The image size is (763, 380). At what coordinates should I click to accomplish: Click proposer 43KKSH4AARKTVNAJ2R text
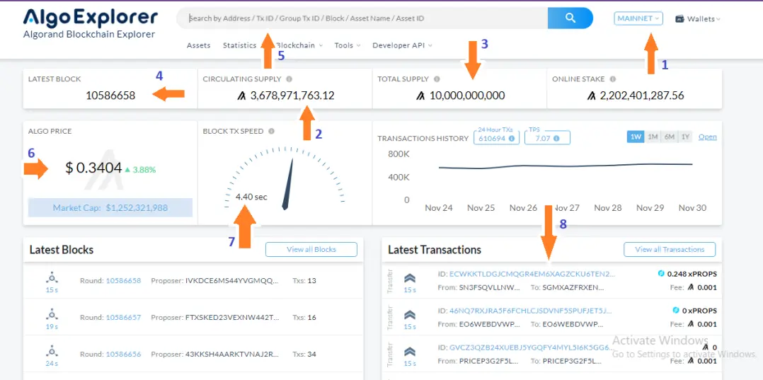(233, 354)
